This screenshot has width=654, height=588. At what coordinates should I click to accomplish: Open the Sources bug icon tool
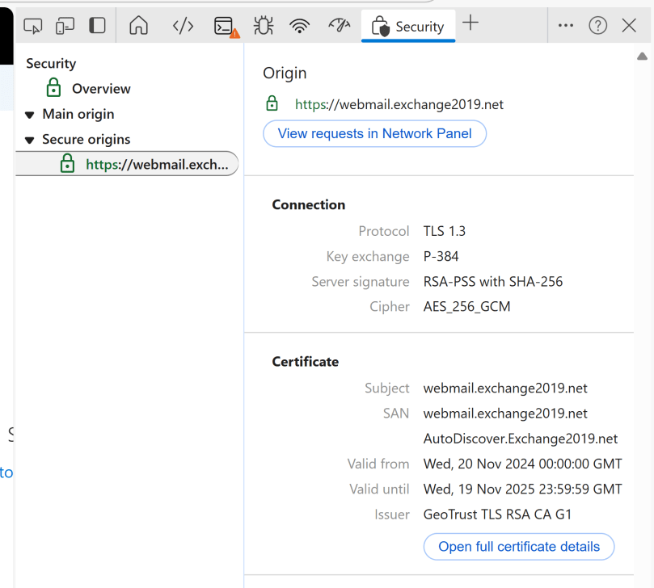pos(263,26)
